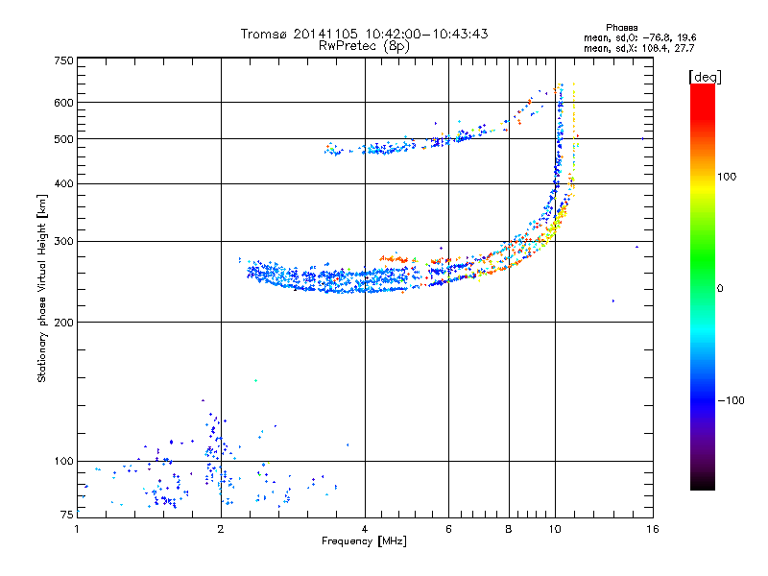This screenshot has height=576, width=768.
Task: Click the y-axis tick label '400'
Action: tap(64, 183)
